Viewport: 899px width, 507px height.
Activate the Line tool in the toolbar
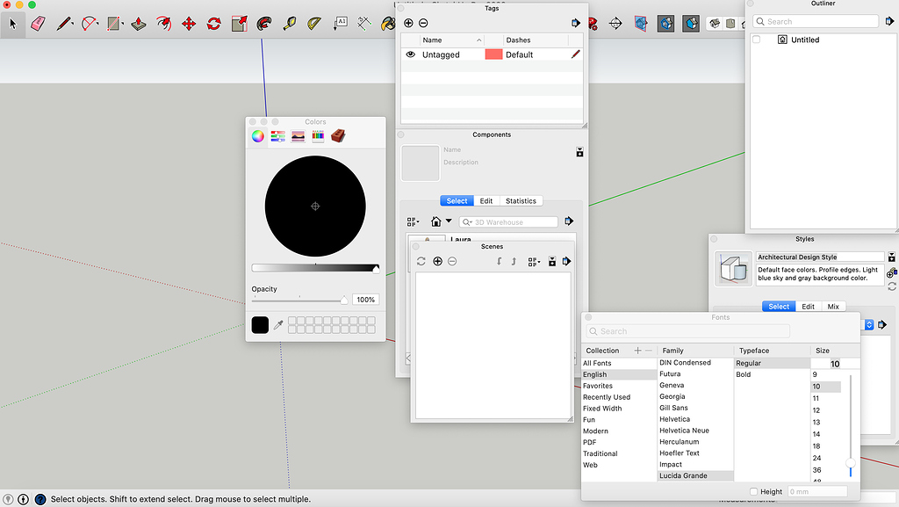(63, 23)
